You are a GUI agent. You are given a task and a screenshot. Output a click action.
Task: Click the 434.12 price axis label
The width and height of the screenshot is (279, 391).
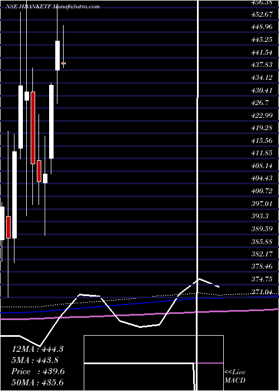coord(262,78)
